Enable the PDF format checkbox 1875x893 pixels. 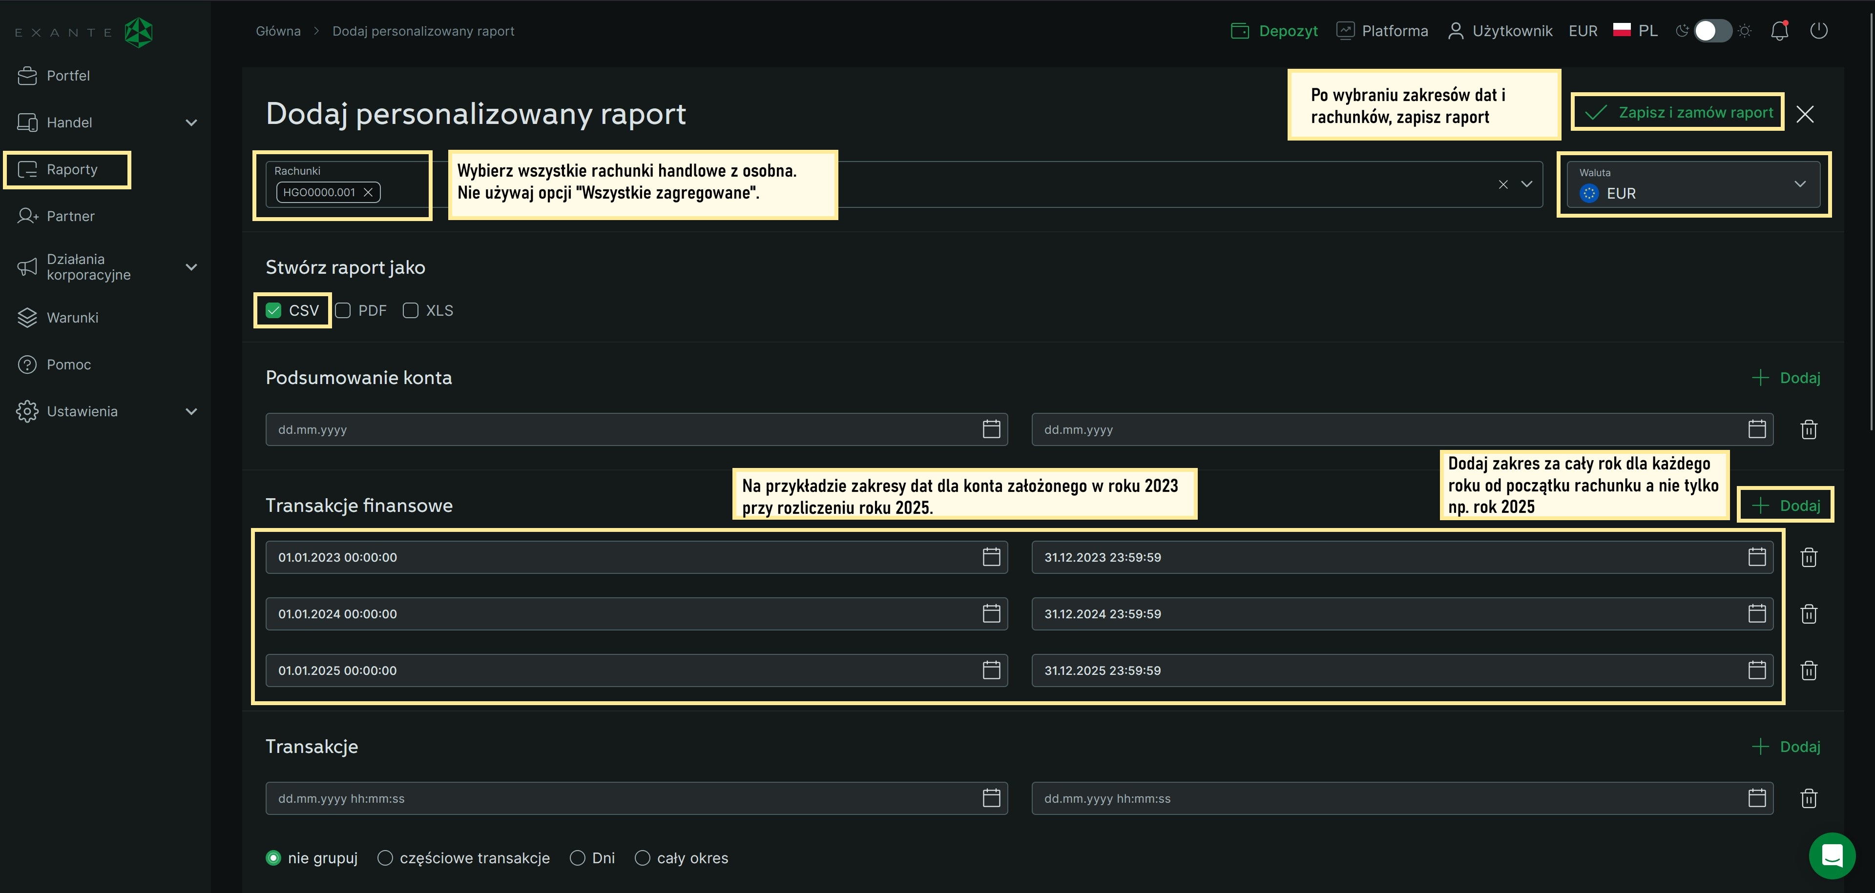[344, 310]
